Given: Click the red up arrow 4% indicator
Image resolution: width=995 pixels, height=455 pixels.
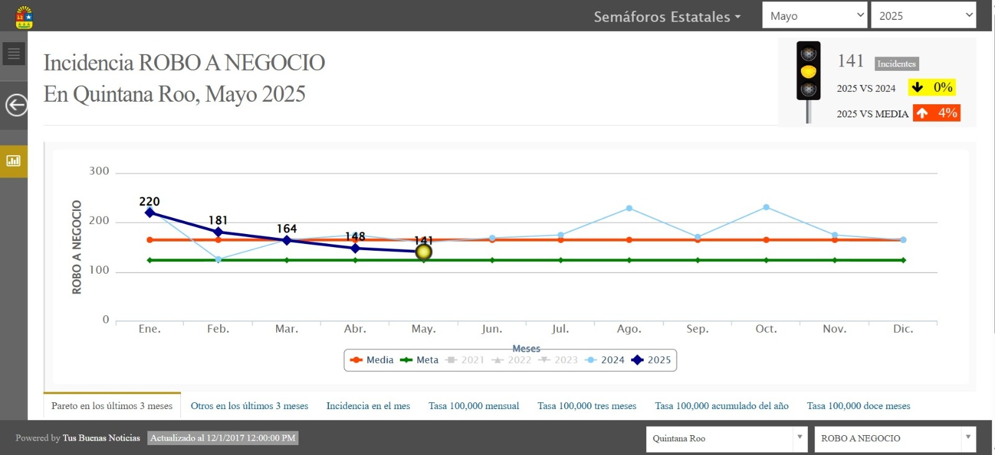Looking at the screenshot, I should tap(937, 113).
